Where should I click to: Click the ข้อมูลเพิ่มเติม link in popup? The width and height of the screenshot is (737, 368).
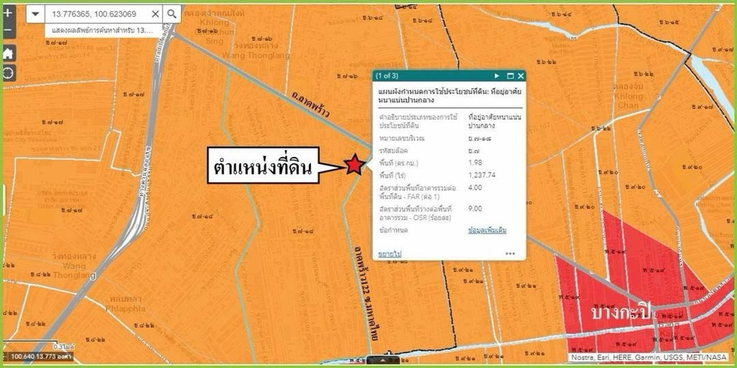487,230
